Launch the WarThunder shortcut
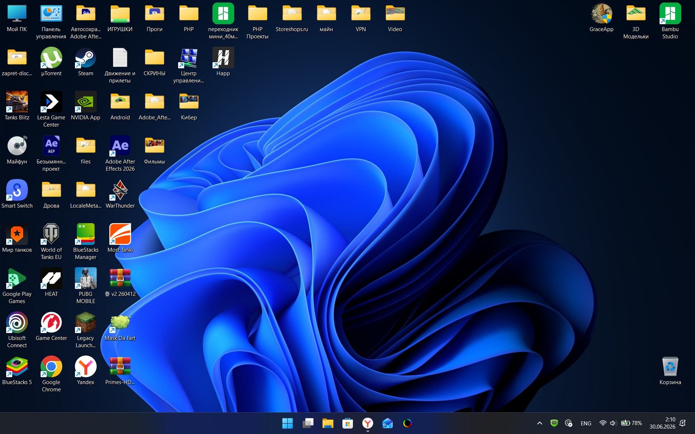This screenshot has width=695, height=434. pos(120,195)
